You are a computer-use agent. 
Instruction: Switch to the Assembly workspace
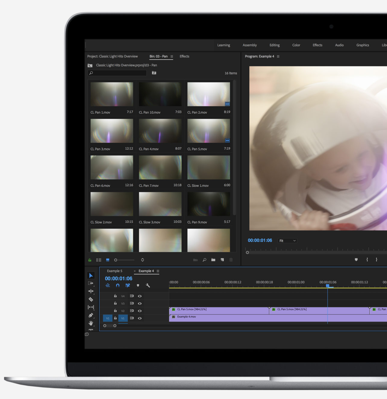coord(250,45)
